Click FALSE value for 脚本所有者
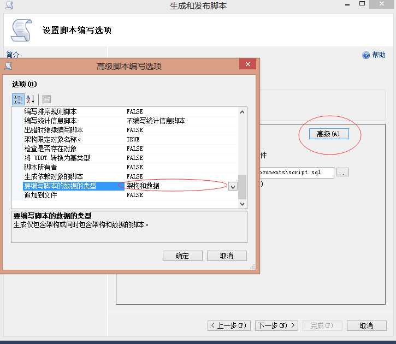The image size is (396, 344). (134, 167)
